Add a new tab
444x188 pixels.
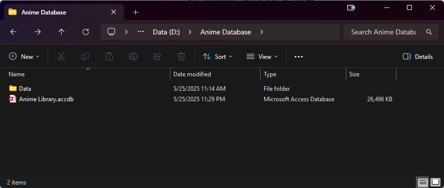[x=136, y=12]
